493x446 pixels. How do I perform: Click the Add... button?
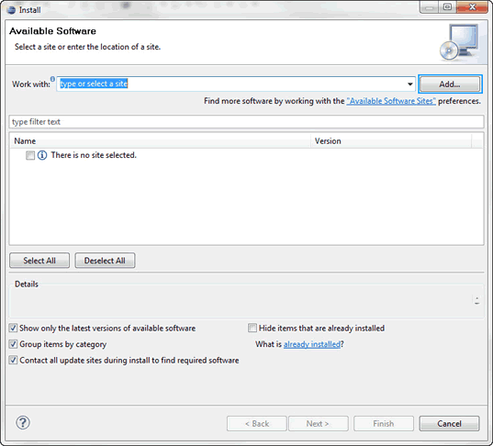(450, 84)
